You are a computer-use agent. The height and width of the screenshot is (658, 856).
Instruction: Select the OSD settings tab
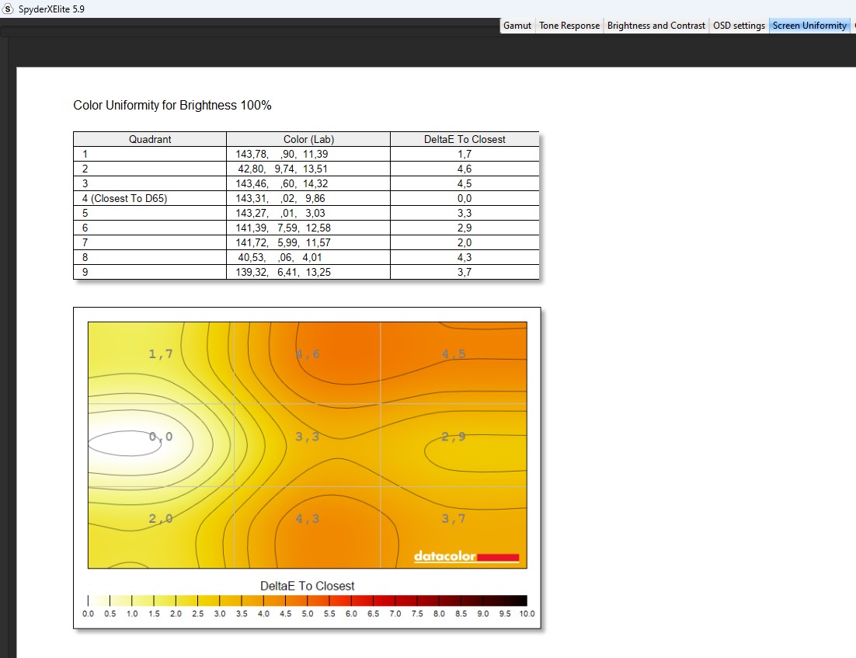pyautogui.click(x=739, y=26)
